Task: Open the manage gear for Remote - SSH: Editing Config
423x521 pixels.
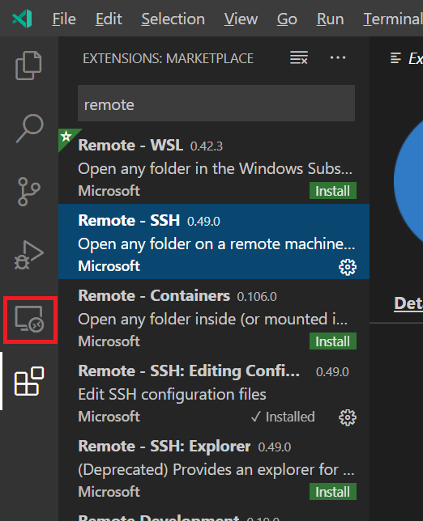Action: (x=348, y=417)
